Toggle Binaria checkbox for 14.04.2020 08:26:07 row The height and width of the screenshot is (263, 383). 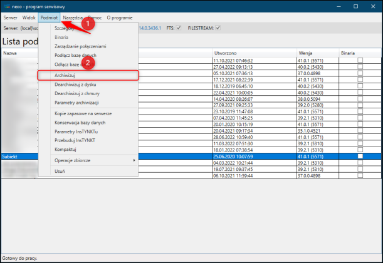(x=360, y=98)
